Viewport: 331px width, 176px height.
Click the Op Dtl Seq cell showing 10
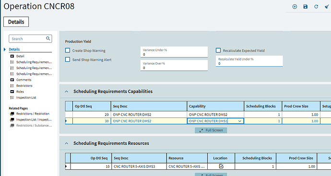[x=91, y=166]
